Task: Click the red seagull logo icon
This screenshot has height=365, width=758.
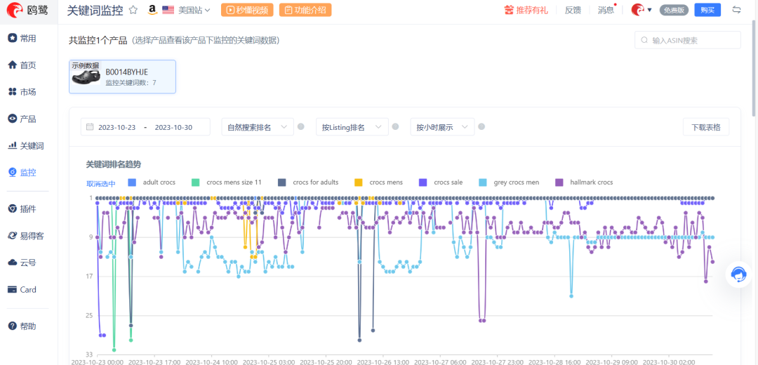Action: (15, 10)
